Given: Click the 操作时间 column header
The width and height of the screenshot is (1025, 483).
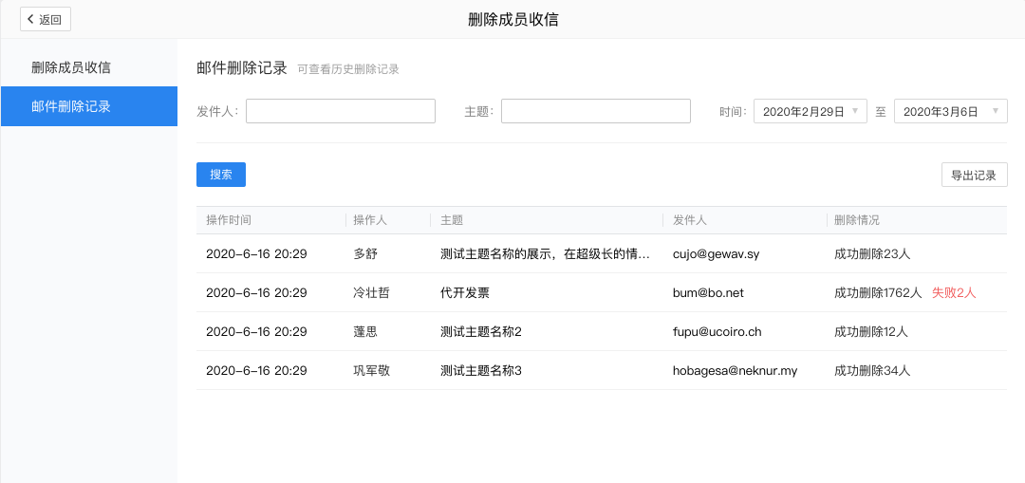Looking at the screenshot, I should pyautogui.click(x=229, y=220).
